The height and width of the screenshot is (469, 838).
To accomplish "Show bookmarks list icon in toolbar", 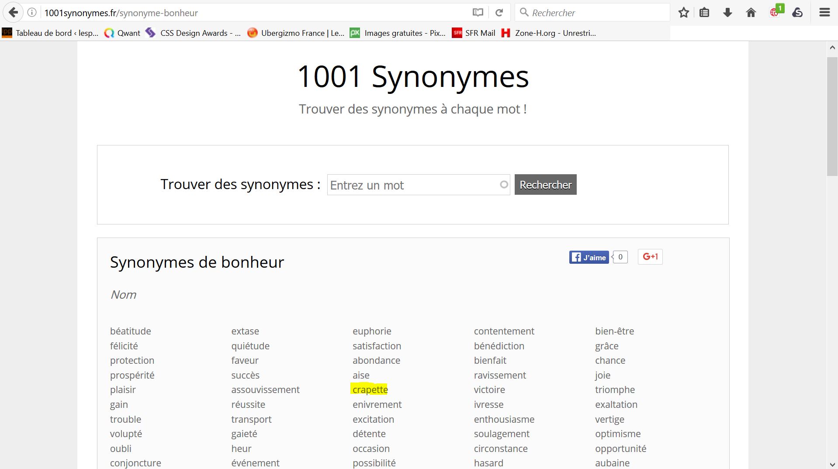I will pos(704,13).
